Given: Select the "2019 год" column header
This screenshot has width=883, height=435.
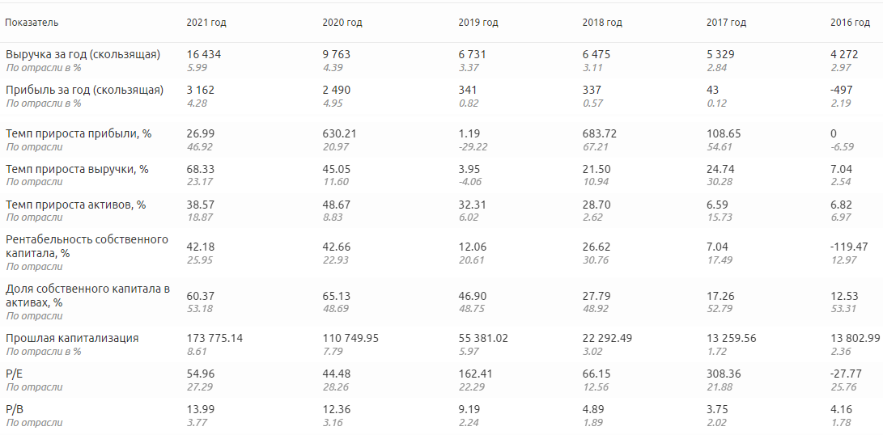Looking at the screenshot, I should (478, 23).
